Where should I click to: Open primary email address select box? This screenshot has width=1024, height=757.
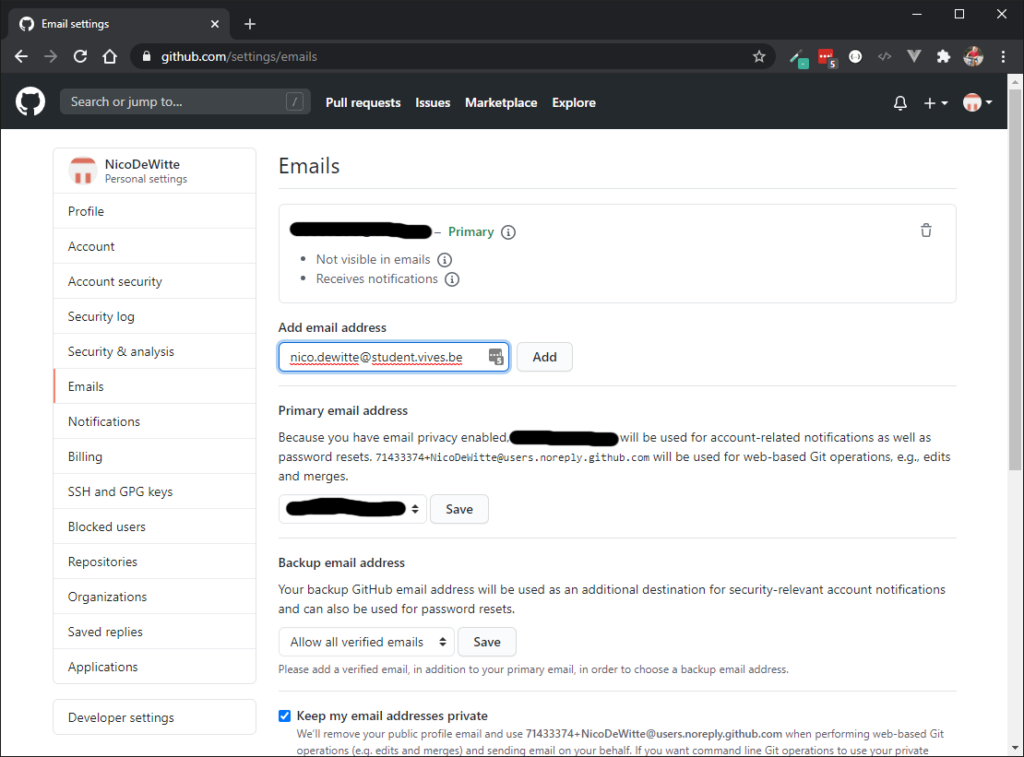(x=352, y=509)
